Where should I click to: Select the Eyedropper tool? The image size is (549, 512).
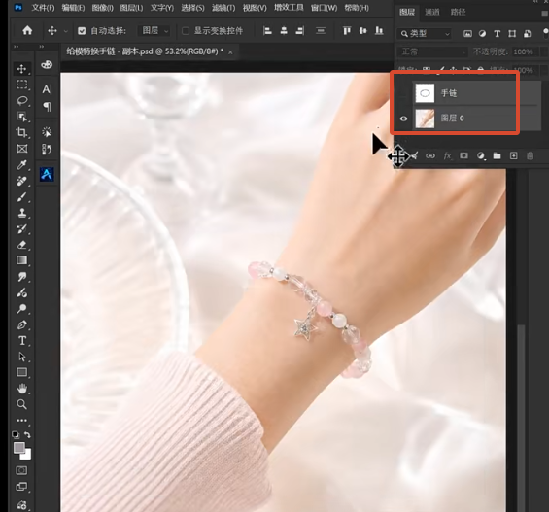click(x=21, y=165)
